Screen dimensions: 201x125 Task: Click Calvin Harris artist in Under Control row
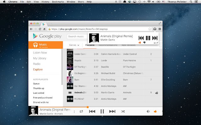[x=111, y=54]
